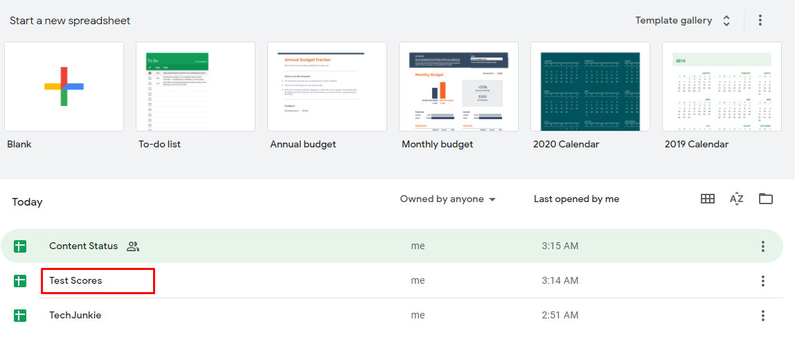Pick the Monthly budget template

pos(458,87)
